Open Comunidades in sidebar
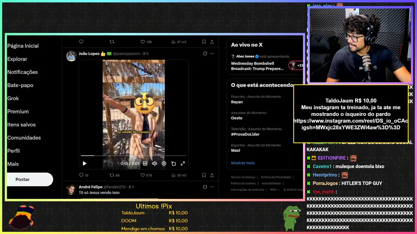The width and height of the screenshot is (417, 234). [24, 138]
